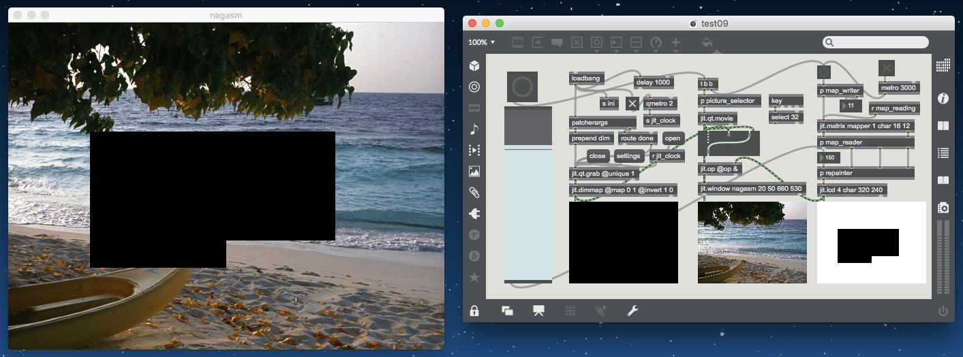
Task: Open the paperclip Collections sidebar icon
Action: click(474, 193)
